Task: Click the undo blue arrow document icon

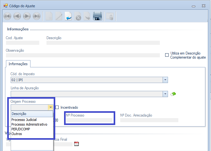Action: 68,16
